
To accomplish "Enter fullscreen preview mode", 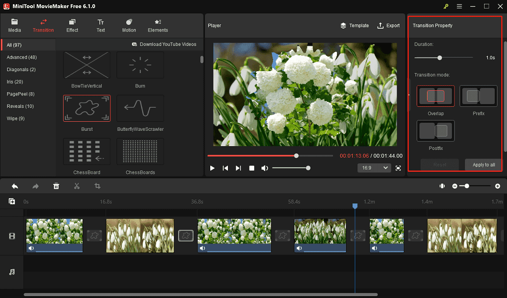I will point(399,168).
